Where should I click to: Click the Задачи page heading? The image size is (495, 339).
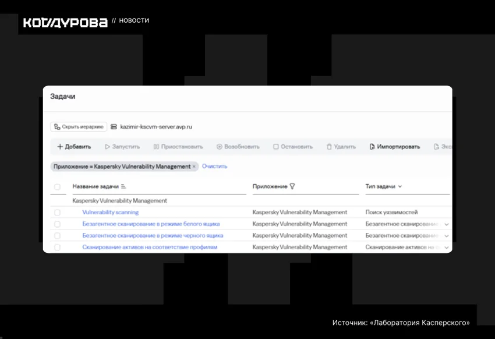coord(62,97)
